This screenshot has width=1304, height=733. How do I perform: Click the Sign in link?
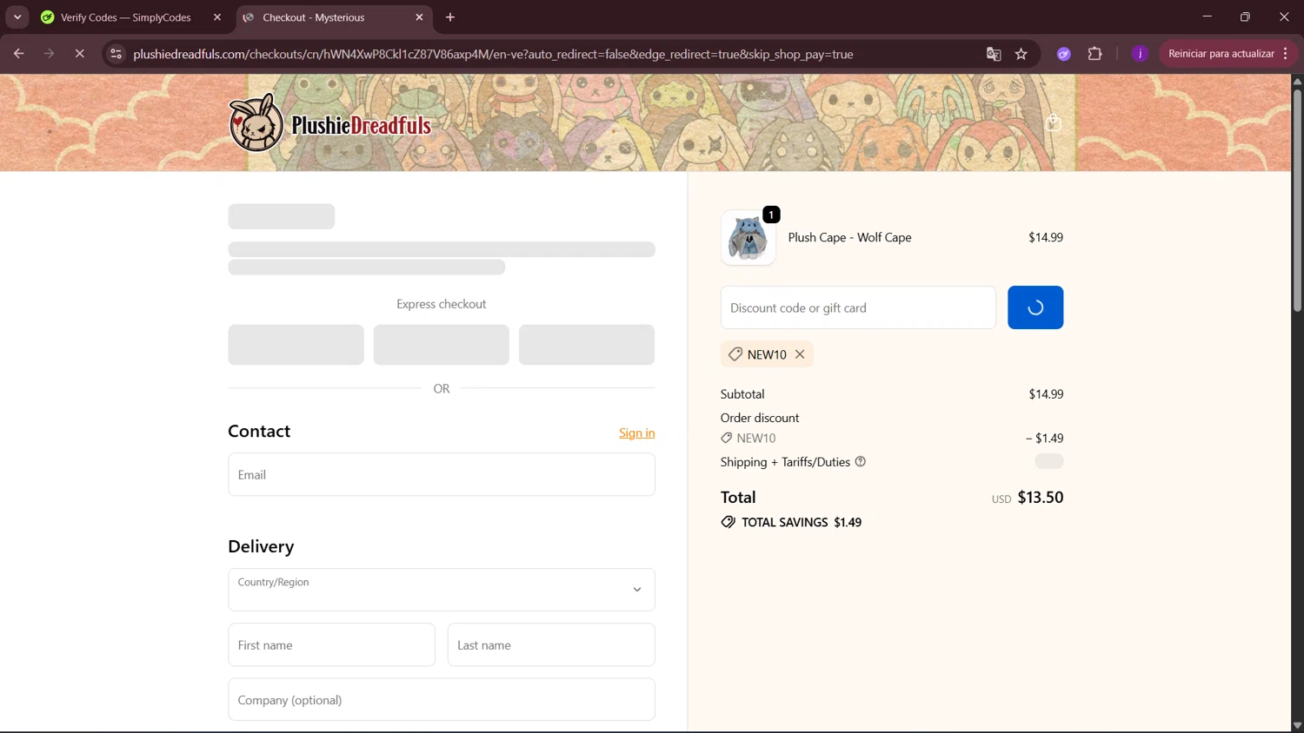pos(636,433)
